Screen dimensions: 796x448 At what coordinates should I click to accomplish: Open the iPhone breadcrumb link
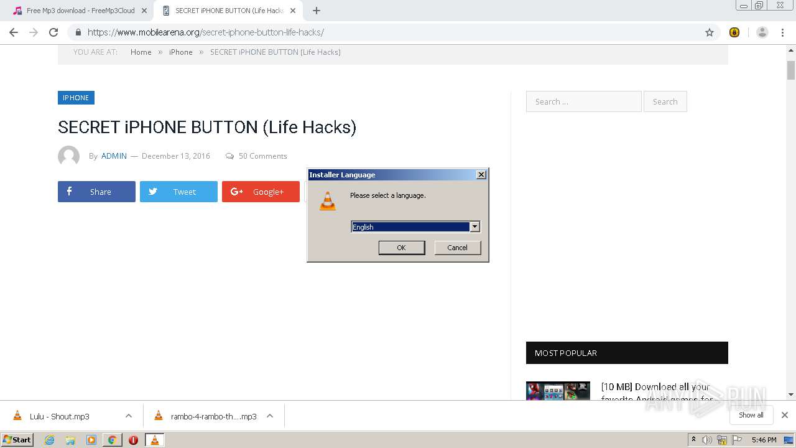(x=181, y=52)
